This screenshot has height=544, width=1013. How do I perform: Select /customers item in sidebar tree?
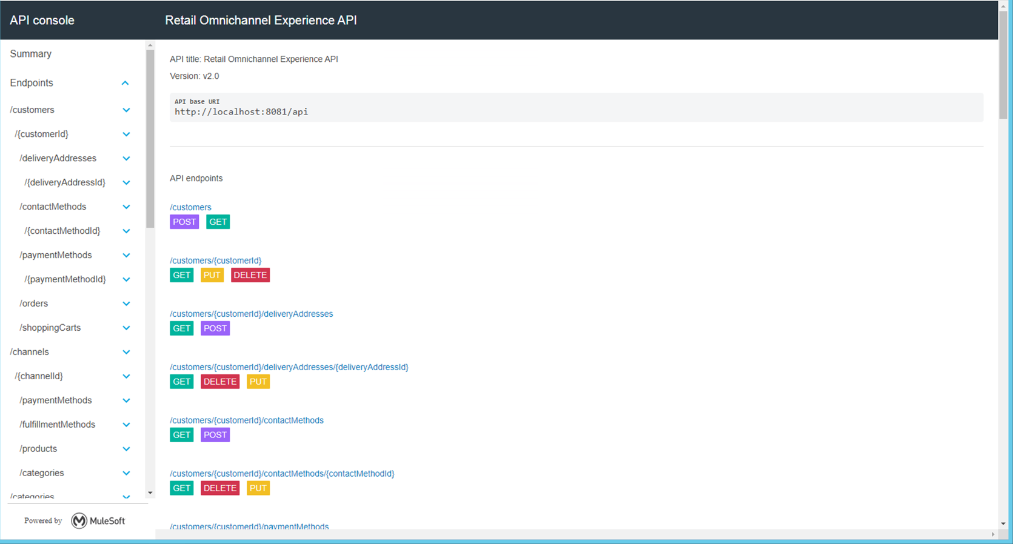click(32, 110)
